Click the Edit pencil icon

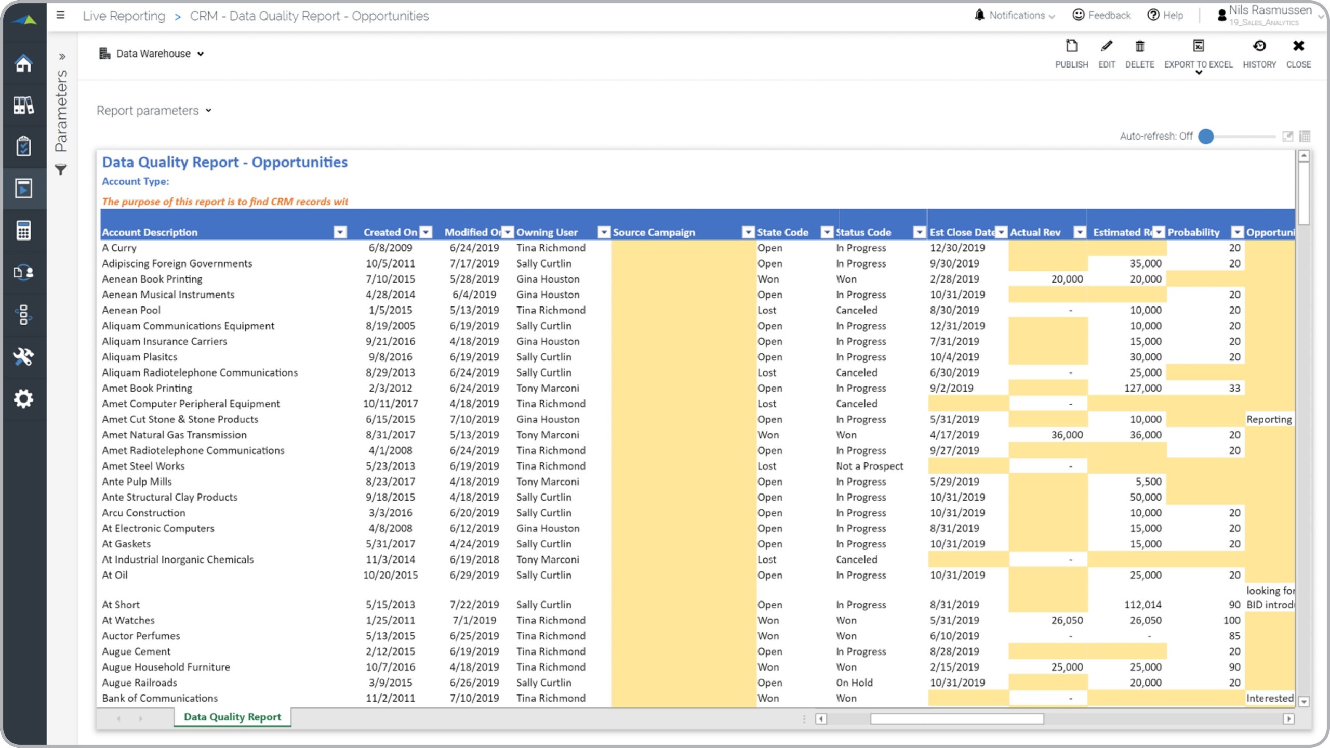coord(1107,47)
